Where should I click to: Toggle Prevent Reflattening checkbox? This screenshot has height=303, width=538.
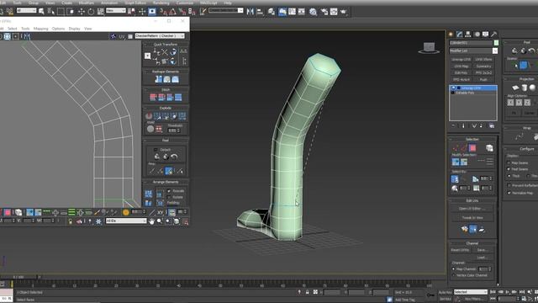point(509,185)
